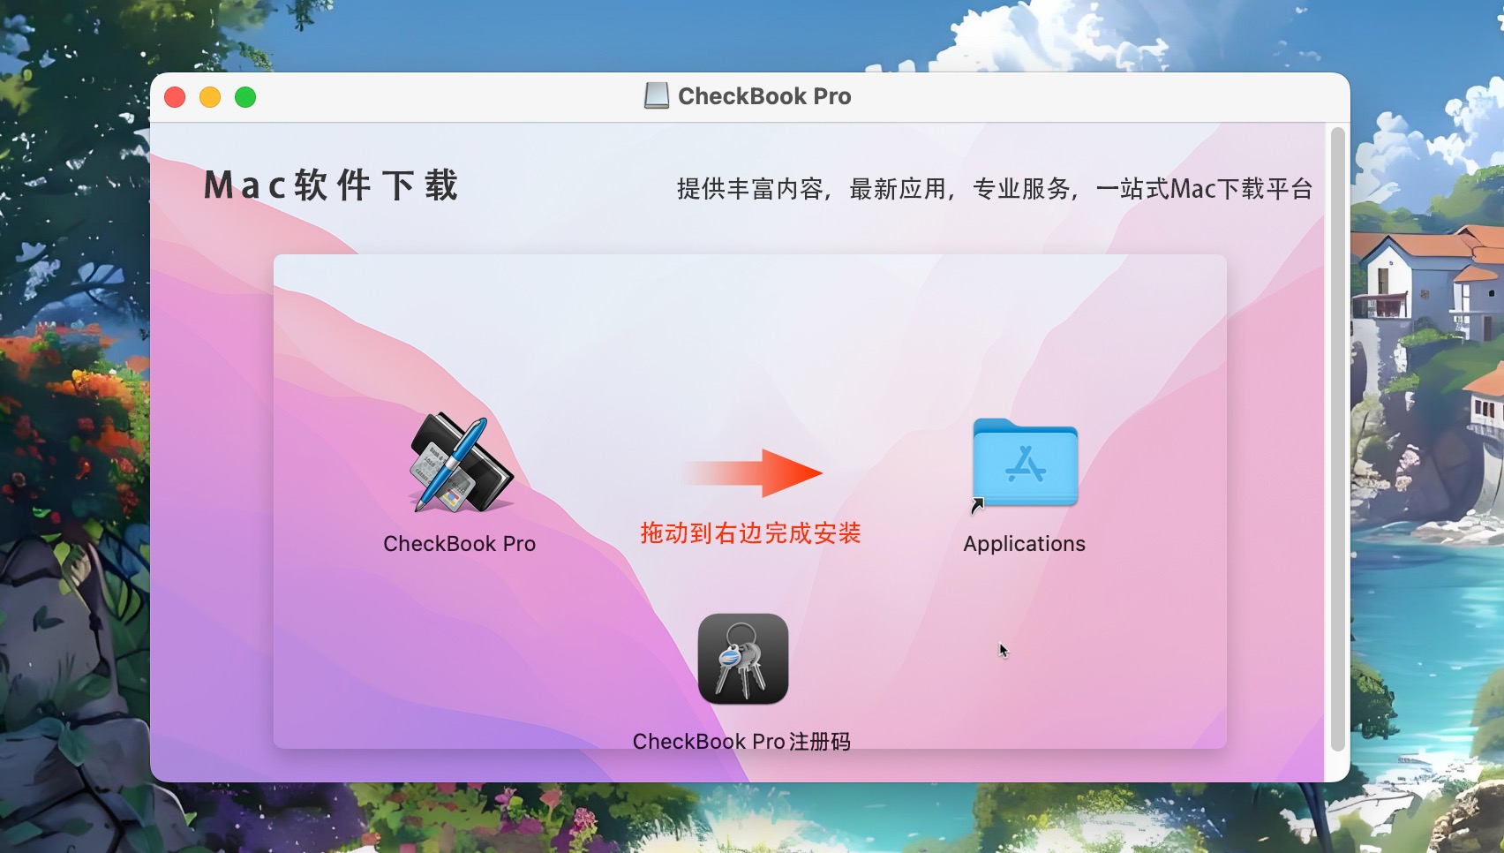Zoom window with the green button
Image resolution: width=1504 pixels, height=853 pixels.
click(245, 97)
